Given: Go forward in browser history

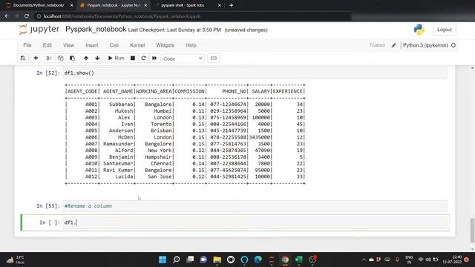Looking at the screenshot, I should tap(17, 16).
